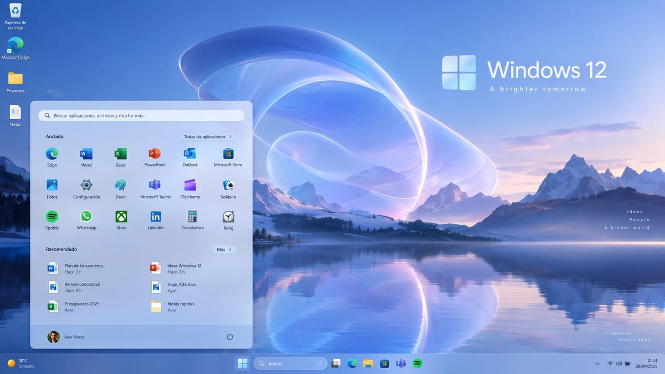Open Excel from the pinned apps
Viewport: 665px width, 374px height.
click(121, 157)
